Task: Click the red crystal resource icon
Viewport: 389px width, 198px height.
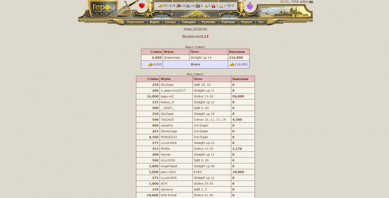Action: [214, 6]
